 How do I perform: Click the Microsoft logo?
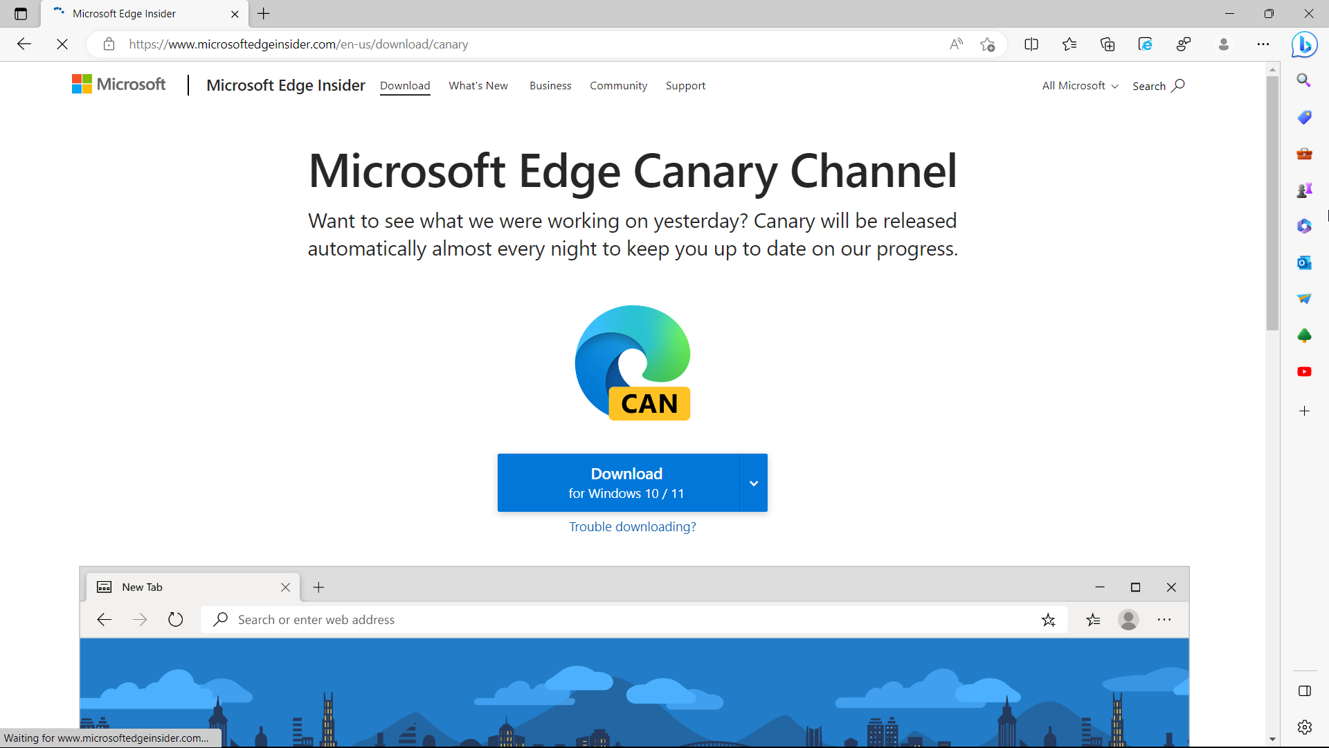[x=119, y=84]
